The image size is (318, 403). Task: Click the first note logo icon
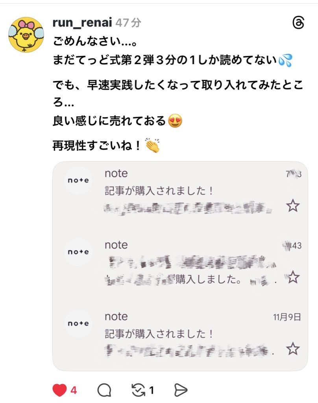pyautogui.click(x=78, y=180)
